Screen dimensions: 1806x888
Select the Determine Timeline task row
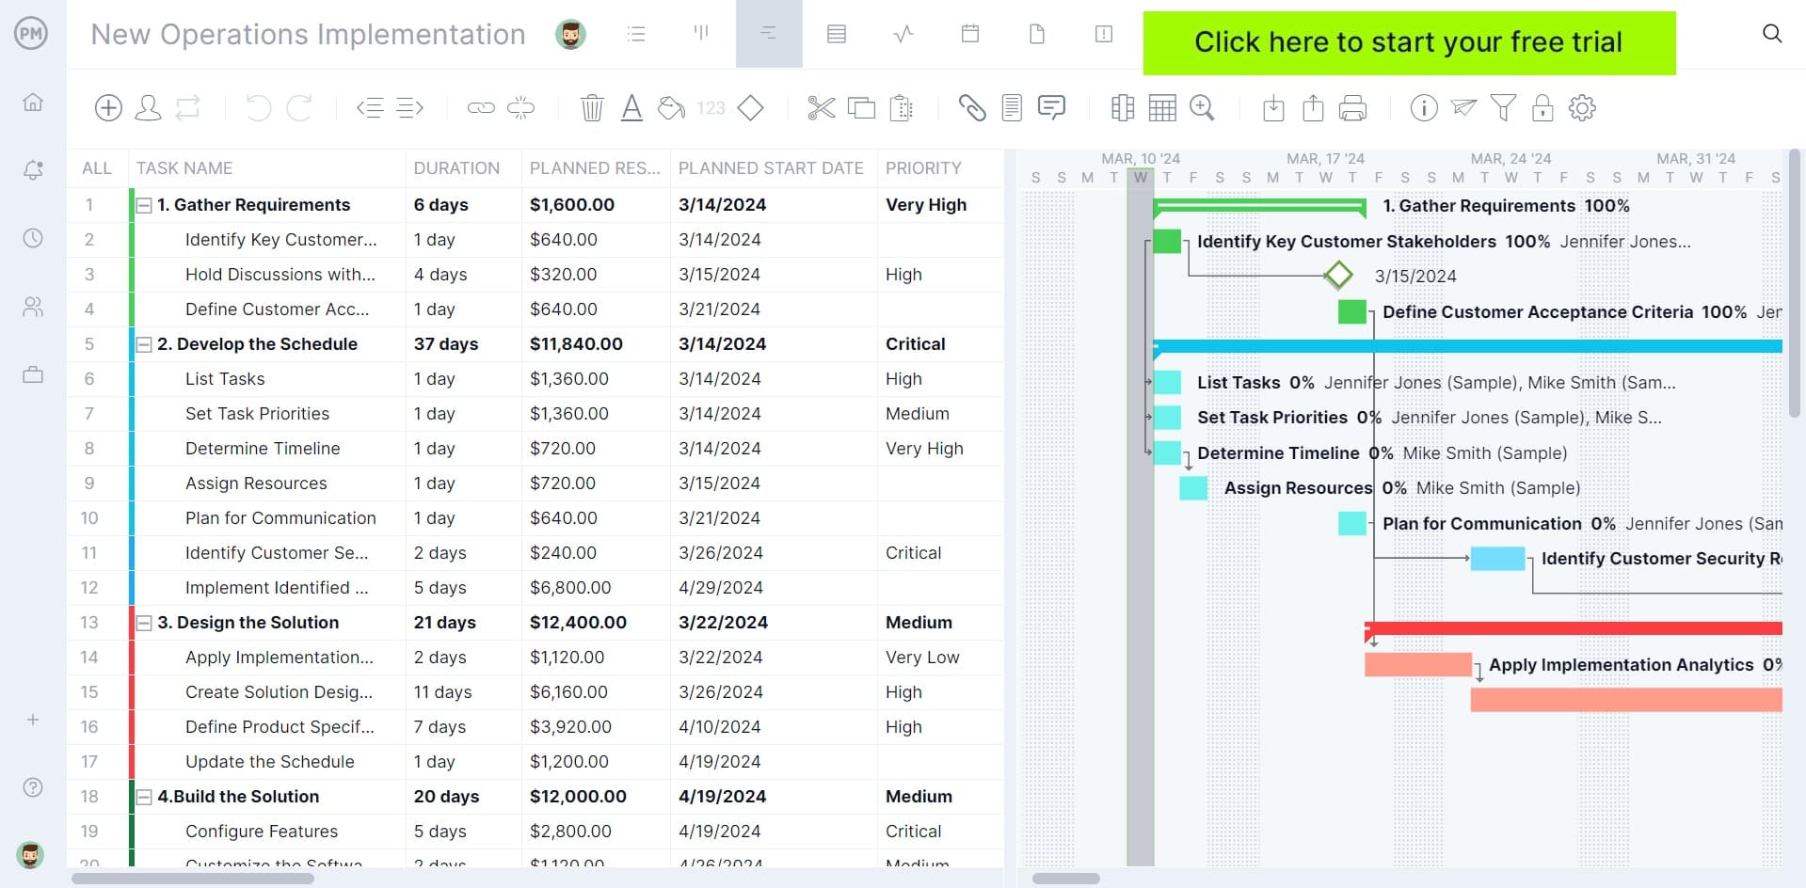point(263,449)
